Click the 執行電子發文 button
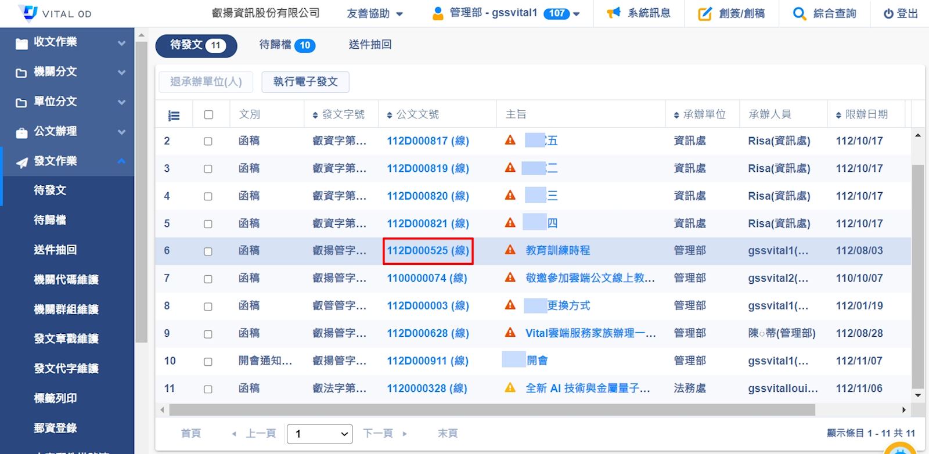The height and width of the screenshot is (454, 929). coord(305,82)
